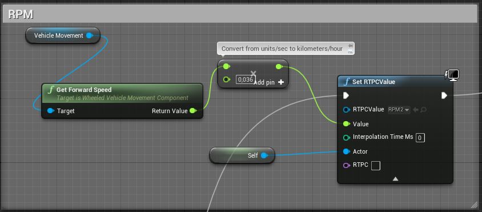Edit the Interpolation Time Ms value field
This screenshot has height=212, width=482.
pos(420,138)
